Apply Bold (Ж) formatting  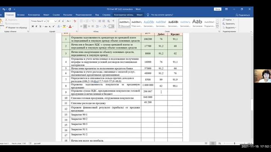point(33,26)
